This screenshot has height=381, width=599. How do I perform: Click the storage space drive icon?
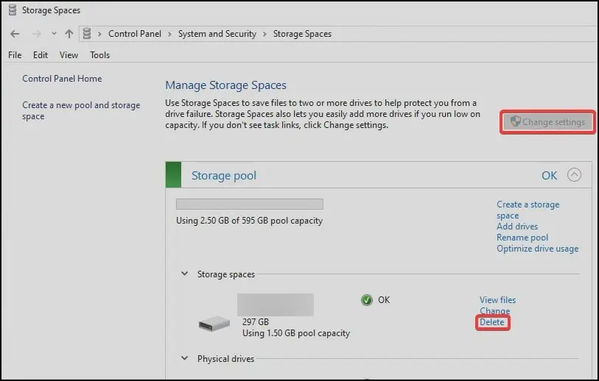tap(214, 324)
